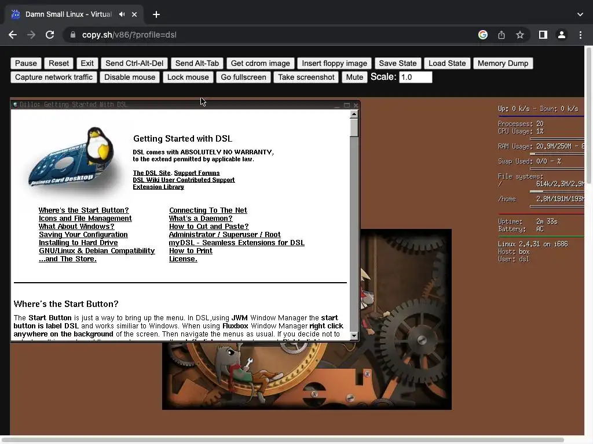Image resolution: width=593 pixels, height=444 pixels.
Task: Follow How to Cut and Paste? link
Action: click(208, 227)
